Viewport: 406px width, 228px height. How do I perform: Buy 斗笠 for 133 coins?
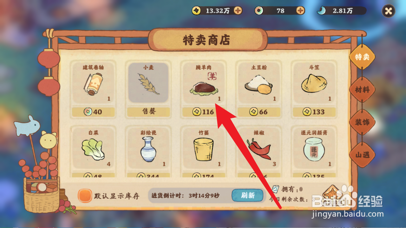[314, 112]
